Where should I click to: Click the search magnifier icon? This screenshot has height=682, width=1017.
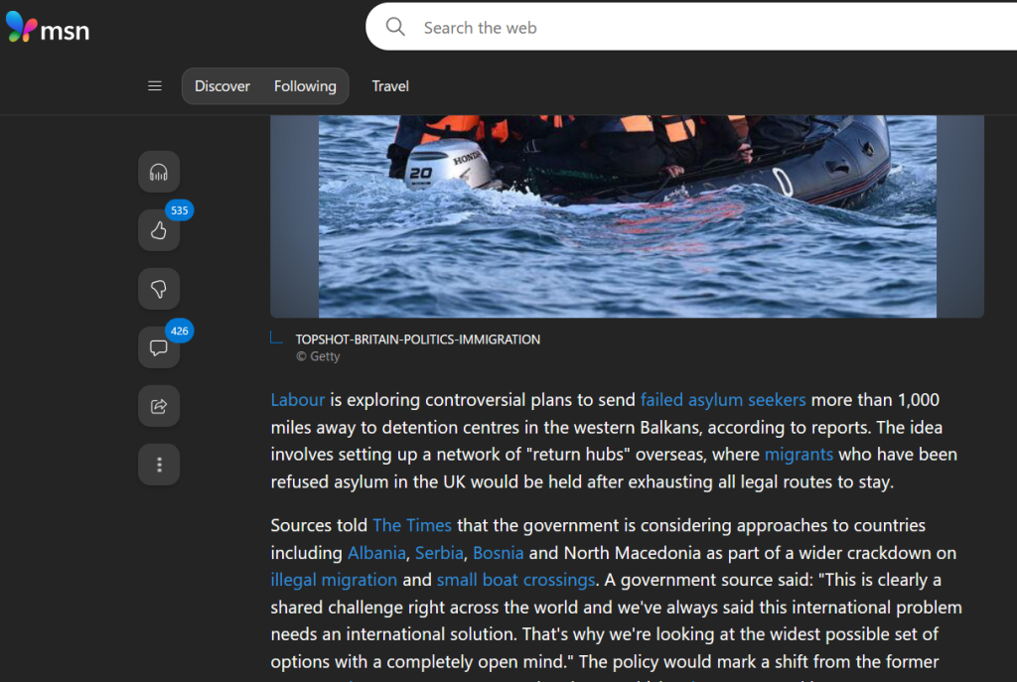395,28
